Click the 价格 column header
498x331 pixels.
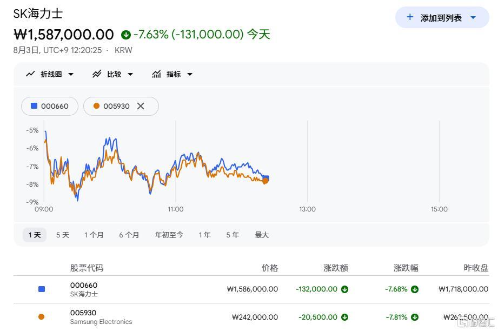pos(270,268)
